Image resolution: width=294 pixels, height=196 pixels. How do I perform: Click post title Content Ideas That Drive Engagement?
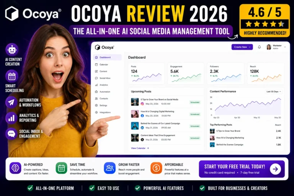pos(158,136)
